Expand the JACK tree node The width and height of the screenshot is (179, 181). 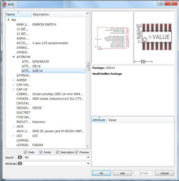(x=14, y=126)
